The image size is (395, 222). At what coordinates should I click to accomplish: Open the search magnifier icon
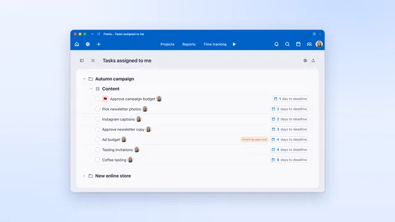(287, 44)
